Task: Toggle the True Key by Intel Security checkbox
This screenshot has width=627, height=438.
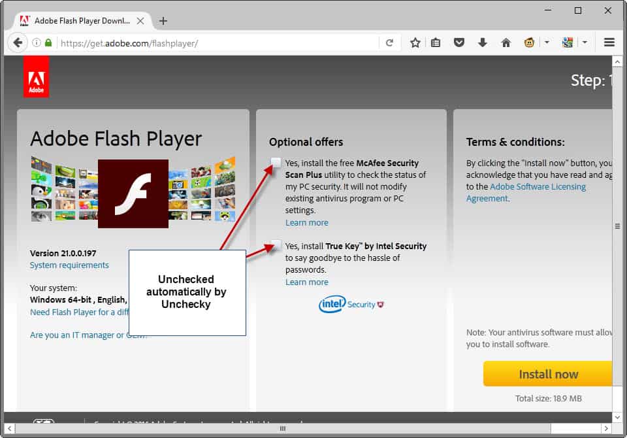Action: (276, 246)
